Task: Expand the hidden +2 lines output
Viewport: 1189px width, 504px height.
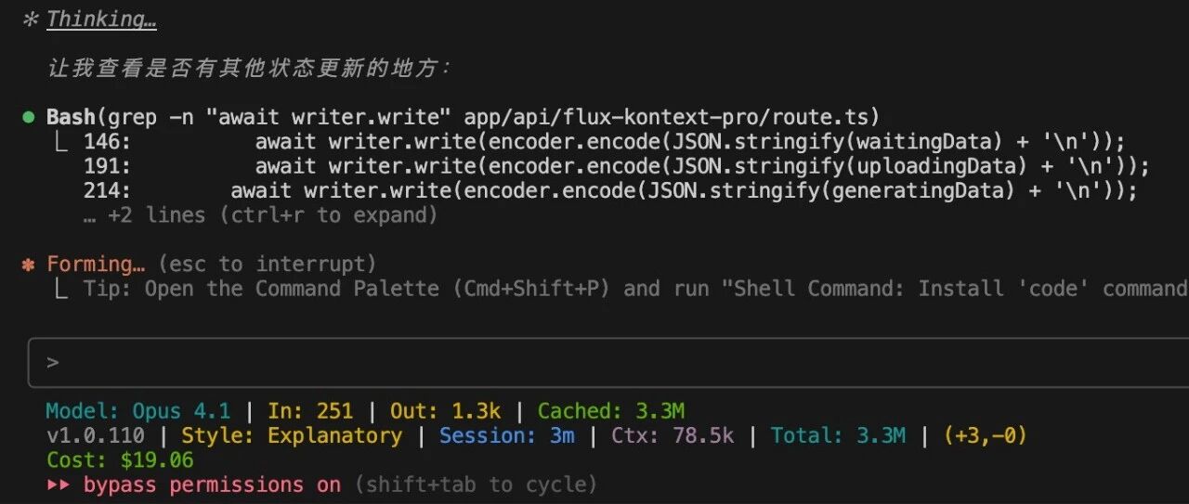Action: click(260, 215)
